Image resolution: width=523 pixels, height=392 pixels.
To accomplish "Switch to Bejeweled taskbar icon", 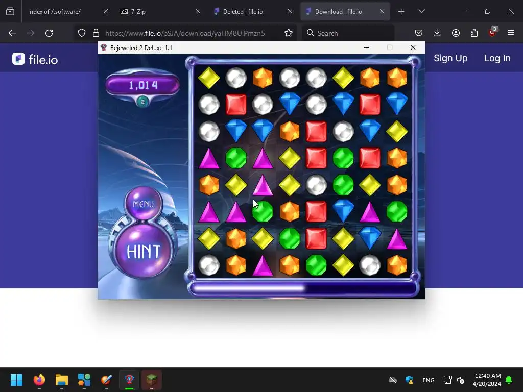I will 129,380.
